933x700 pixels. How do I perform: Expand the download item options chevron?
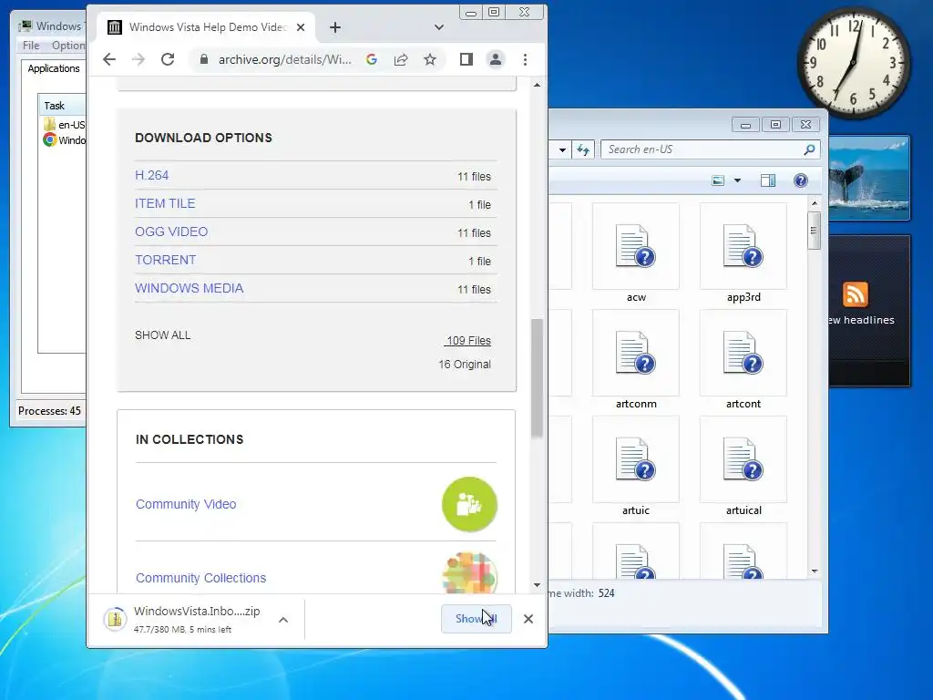(283, 620)
